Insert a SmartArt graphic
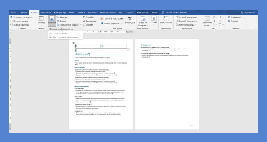Screen dimensions: 267x142 [88, 17]
